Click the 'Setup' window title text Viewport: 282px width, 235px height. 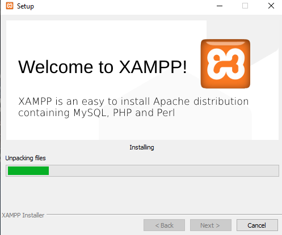(x=26, y=6)
